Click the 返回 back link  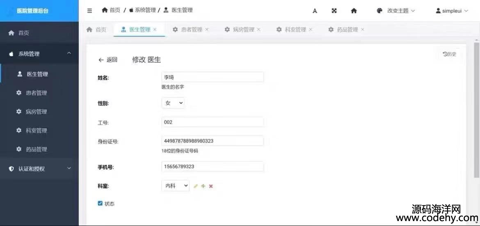pyautogui.click(x=108, y=60)
